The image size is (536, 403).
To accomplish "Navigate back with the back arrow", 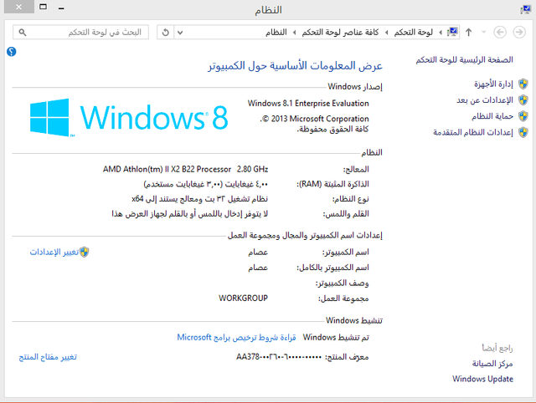I will click(x=500, y=33).
